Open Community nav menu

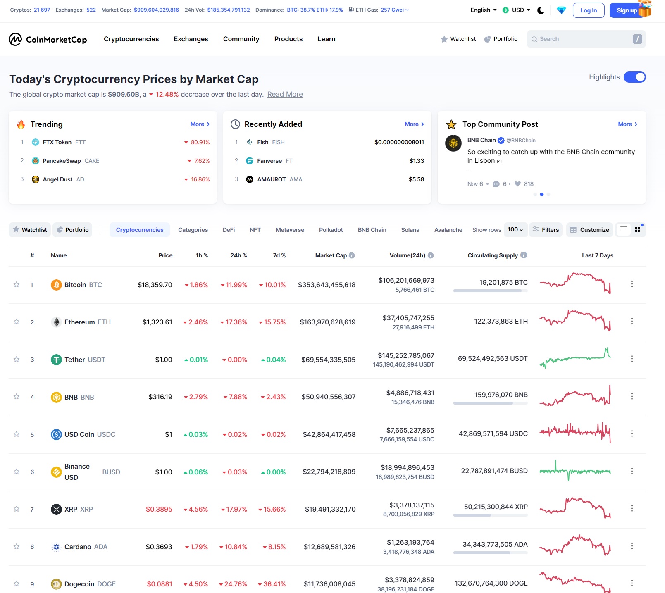click(241, 39)
